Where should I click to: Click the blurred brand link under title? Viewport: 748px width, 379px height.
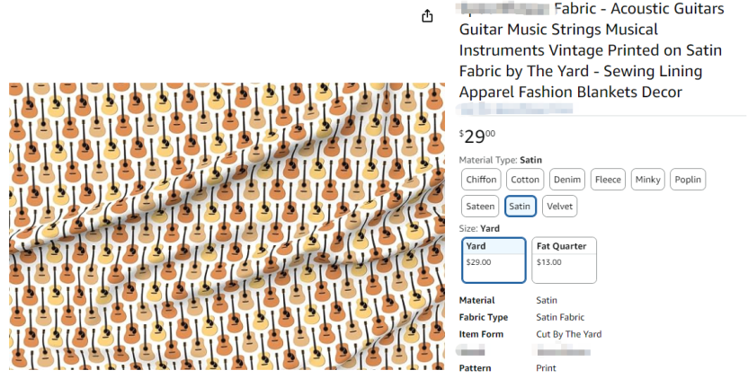[515, 110]
